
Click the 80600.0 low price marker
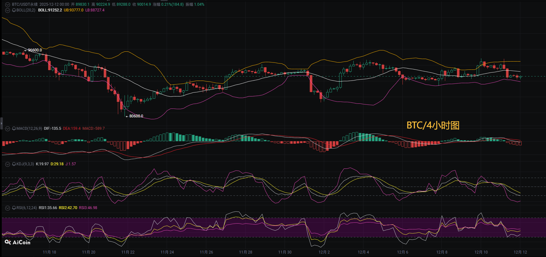pyautogui.click(x=136, y=116)
